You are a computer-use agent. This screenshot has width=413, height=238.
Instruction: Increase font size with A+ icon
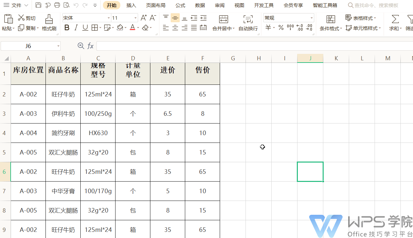[x=144, y=18]
